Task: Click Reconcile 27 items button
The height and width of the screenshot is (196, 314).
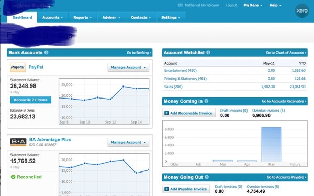Action: (31, 100)
